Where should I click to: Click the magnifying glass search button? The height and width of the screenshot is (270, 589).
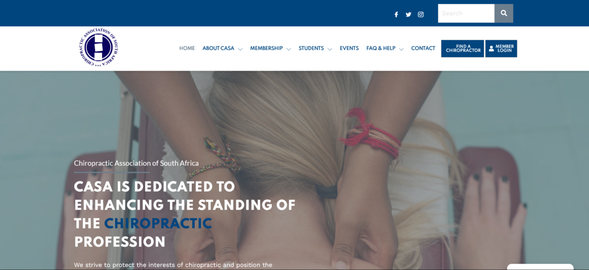[x=504, y=13]
